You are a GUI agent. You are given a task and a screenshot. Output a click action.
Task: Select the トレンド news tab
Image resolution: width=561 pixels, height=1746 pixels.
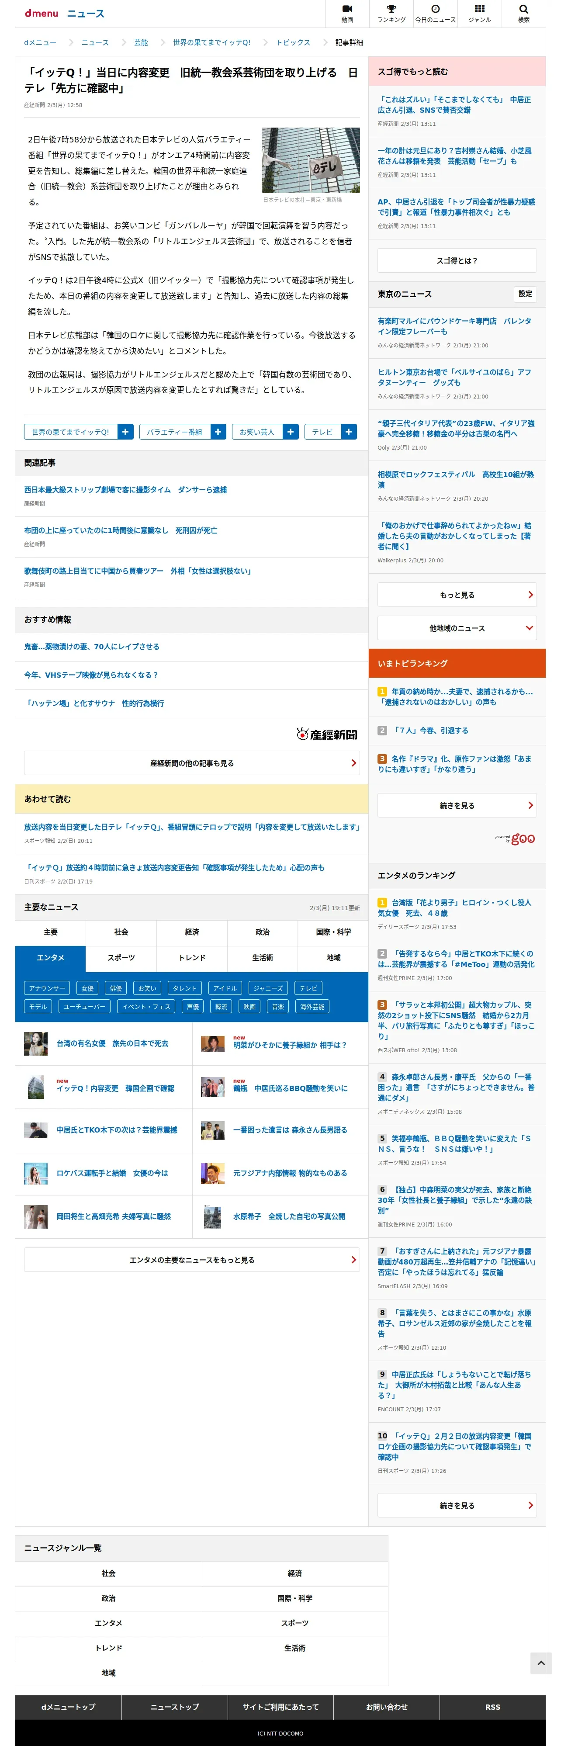pos(192,958)
